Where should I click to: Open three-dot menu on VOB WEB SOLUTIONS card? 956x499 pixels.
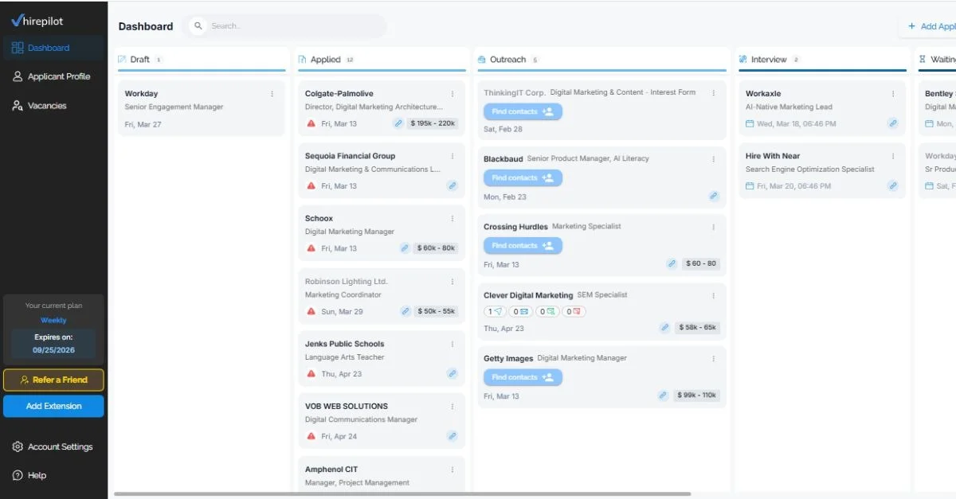pyautogui.click(x=453, y=406)
